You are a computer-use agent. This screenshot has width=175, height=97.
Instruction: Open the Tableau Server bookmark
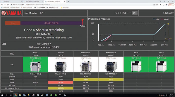(15, 7)
